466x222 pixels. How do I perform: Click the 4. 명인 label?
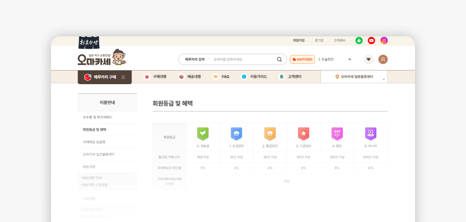pyautogui.click(x=337, y=146)
